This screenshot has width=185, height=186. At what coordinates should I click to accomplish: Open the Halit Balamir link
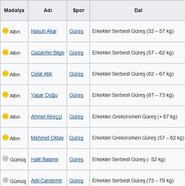(x=45, y=159)
